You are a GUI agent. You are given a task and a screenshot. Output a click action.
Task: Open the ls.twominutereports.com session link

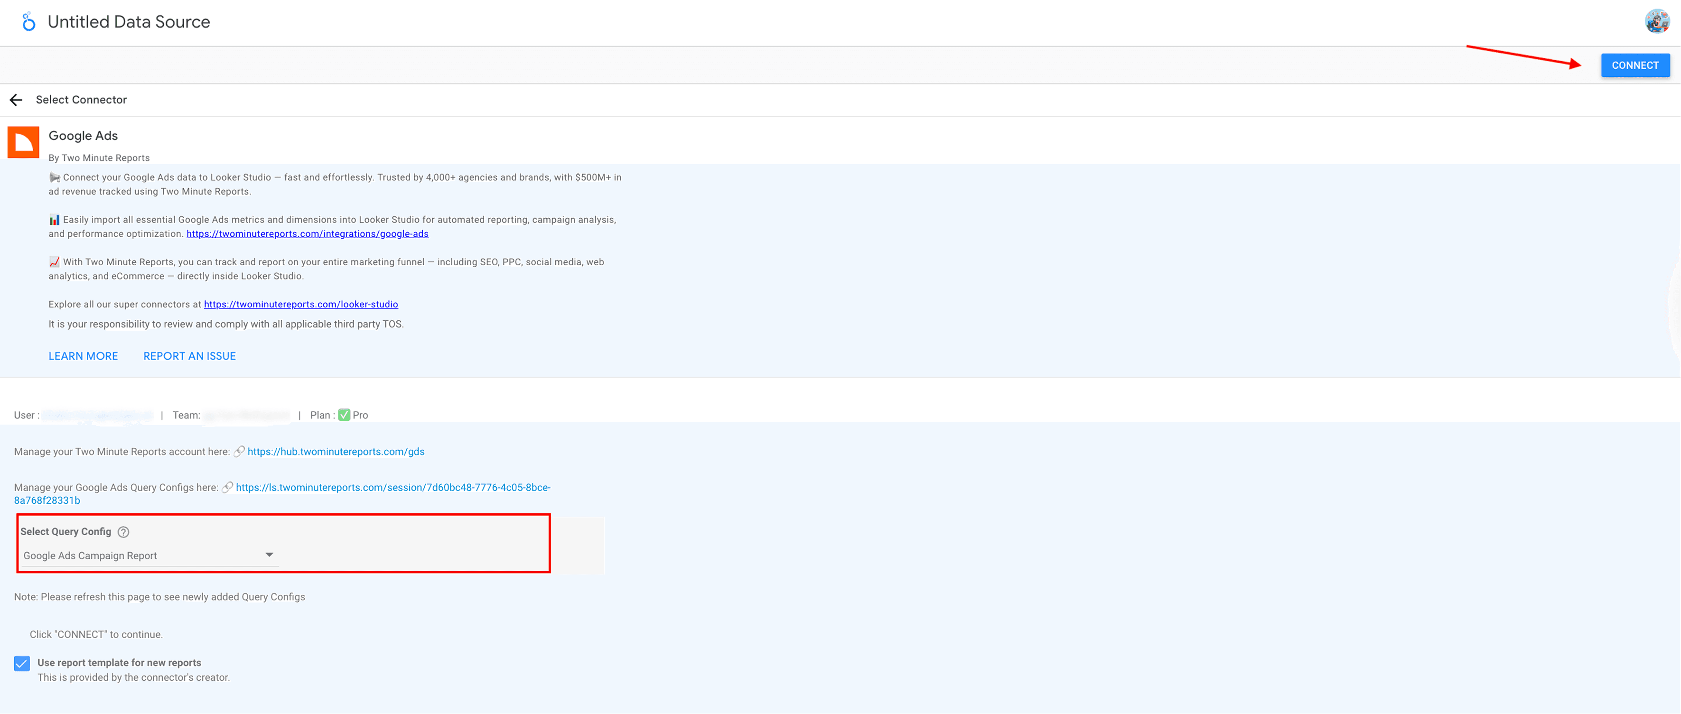(393, 488)
